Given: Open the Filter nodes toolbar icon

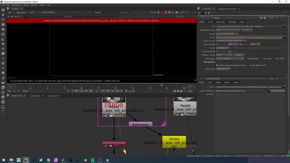Looking at the screenshot, I should (x=3, y=34).
